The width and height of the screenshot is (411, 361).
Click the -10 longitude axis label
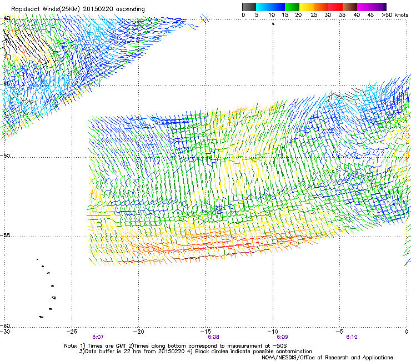point(273,332)
